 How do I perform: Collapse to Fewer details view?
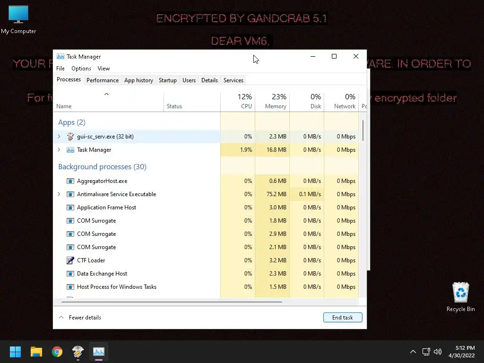point(80,317)
